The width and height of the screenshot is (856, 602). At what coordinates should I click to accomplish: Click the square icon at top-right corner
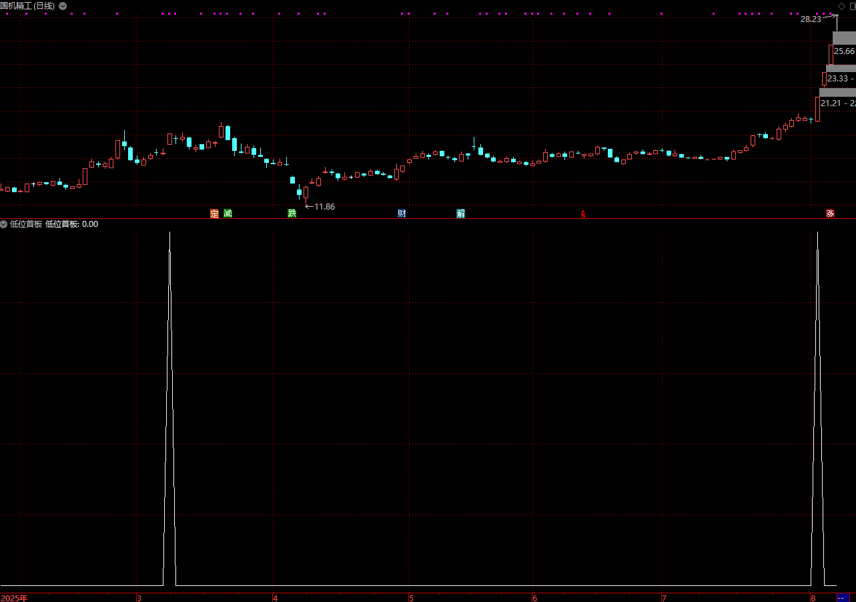852,6
